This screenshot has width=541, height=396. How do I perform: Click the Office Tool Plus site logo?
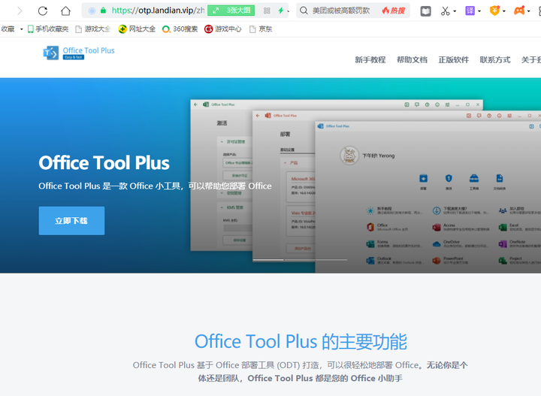79,53
